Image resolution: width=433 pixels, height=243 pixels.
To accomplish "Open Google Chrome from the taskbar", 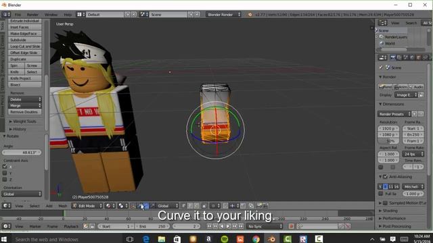I will point(256,239).
